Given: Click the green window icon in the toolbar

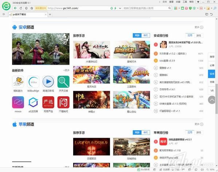Looking at the screenshot, I should click(x=183, y=8).
